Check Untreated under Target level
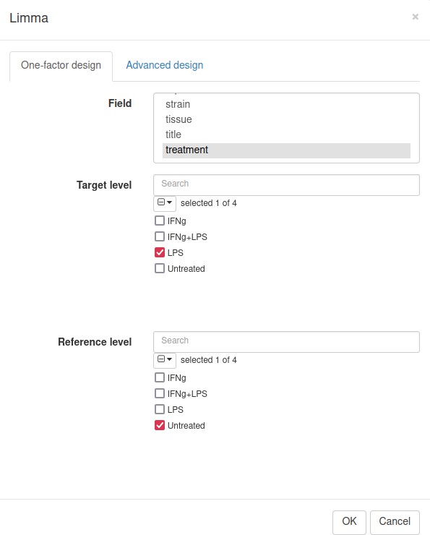The image size is (430, 535). 160,268
